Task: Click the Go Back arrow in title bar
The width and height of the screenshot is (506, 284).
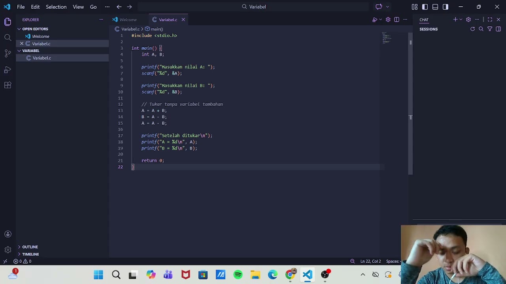Action: [x=119, y=7]
